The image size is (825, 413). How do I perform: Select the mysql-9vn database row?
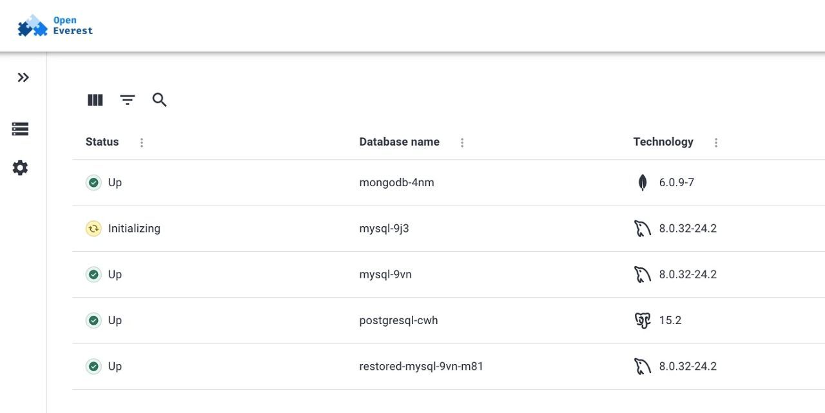coord(385,274)
